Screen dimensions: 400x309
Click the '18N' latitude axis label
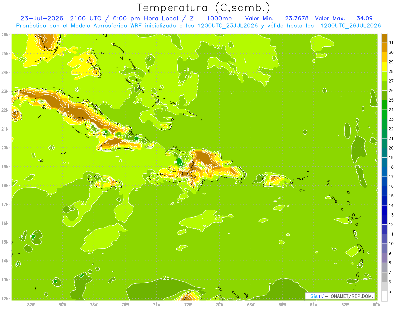click(5, 185)
